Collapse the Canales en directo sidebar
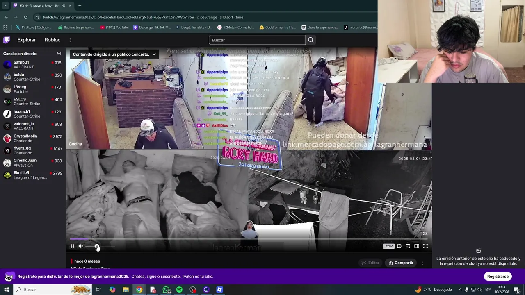The height and width of the screenshot is (295, 525). (59, 54)
